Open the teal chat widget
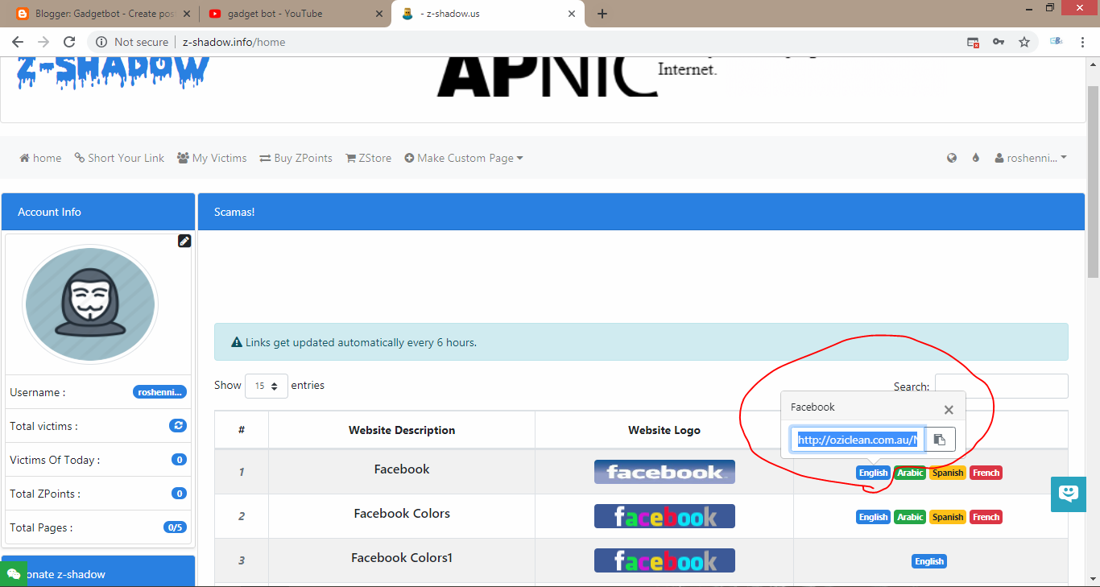This screenshot has height=587, width=1100. (x=1069, y=494)
